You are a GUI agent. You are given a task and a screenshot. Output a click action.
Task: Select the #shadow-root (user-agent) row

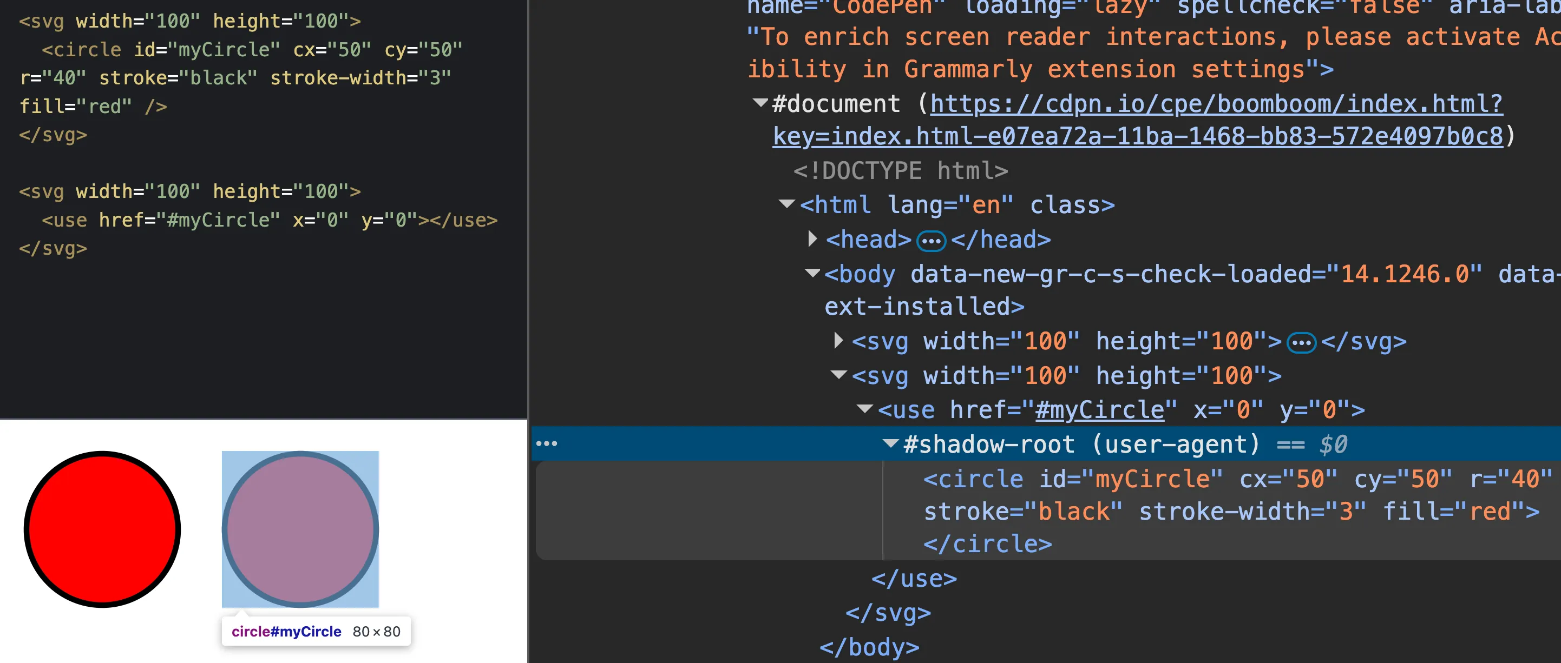1046,444
